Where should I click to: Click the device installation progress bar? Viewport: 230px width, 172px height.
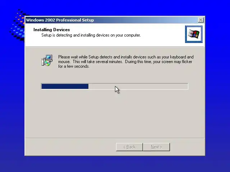coord(115,86)
